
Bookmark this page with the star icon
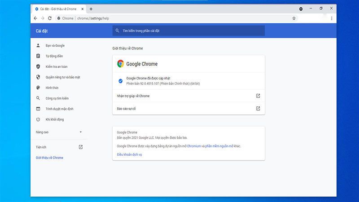[294, 18]
